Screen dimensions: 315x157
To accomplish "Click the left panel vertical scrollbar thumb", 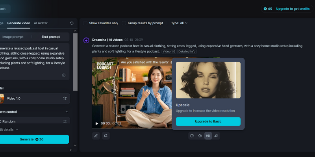I will pyautogui.click(x=75, y=62).
